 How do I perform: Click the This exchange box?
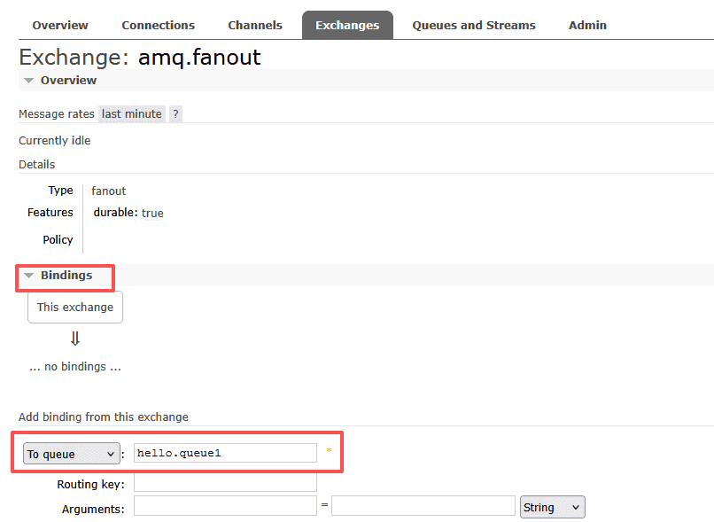tap(75, 308)
